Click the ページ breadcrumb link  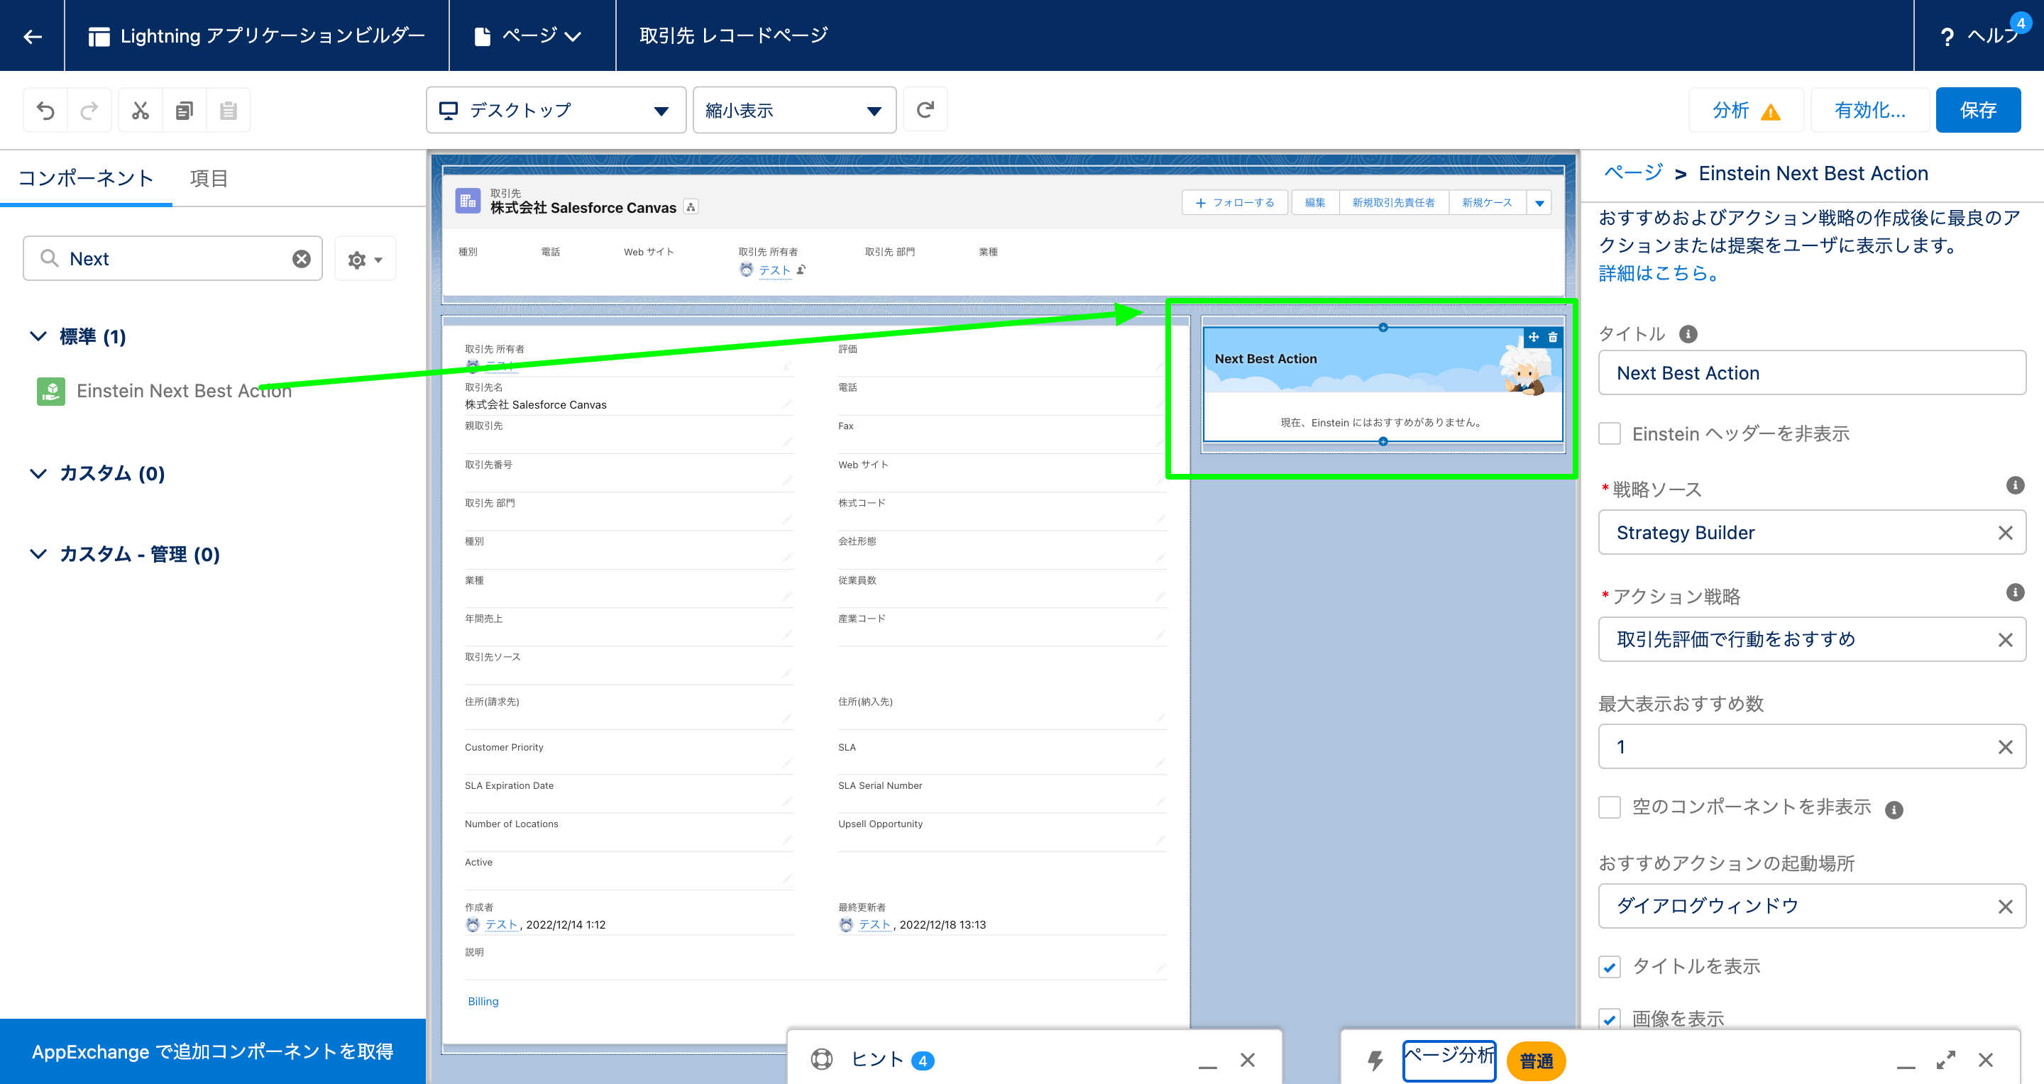tap(1633, 173)
